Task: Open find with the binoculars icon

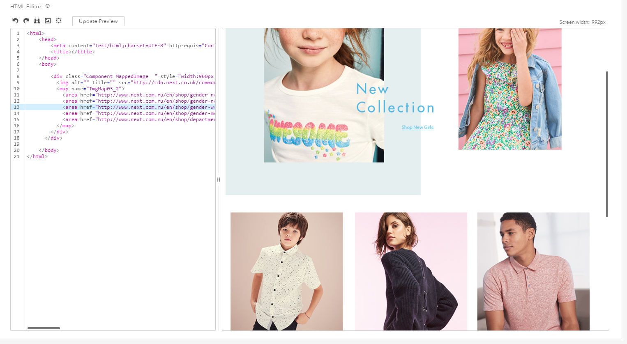Action: point(37,21)
